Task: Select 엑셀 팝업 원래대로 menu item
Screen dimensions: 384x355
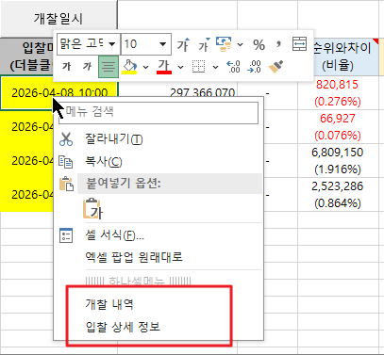Action: [x=158, y=257]
